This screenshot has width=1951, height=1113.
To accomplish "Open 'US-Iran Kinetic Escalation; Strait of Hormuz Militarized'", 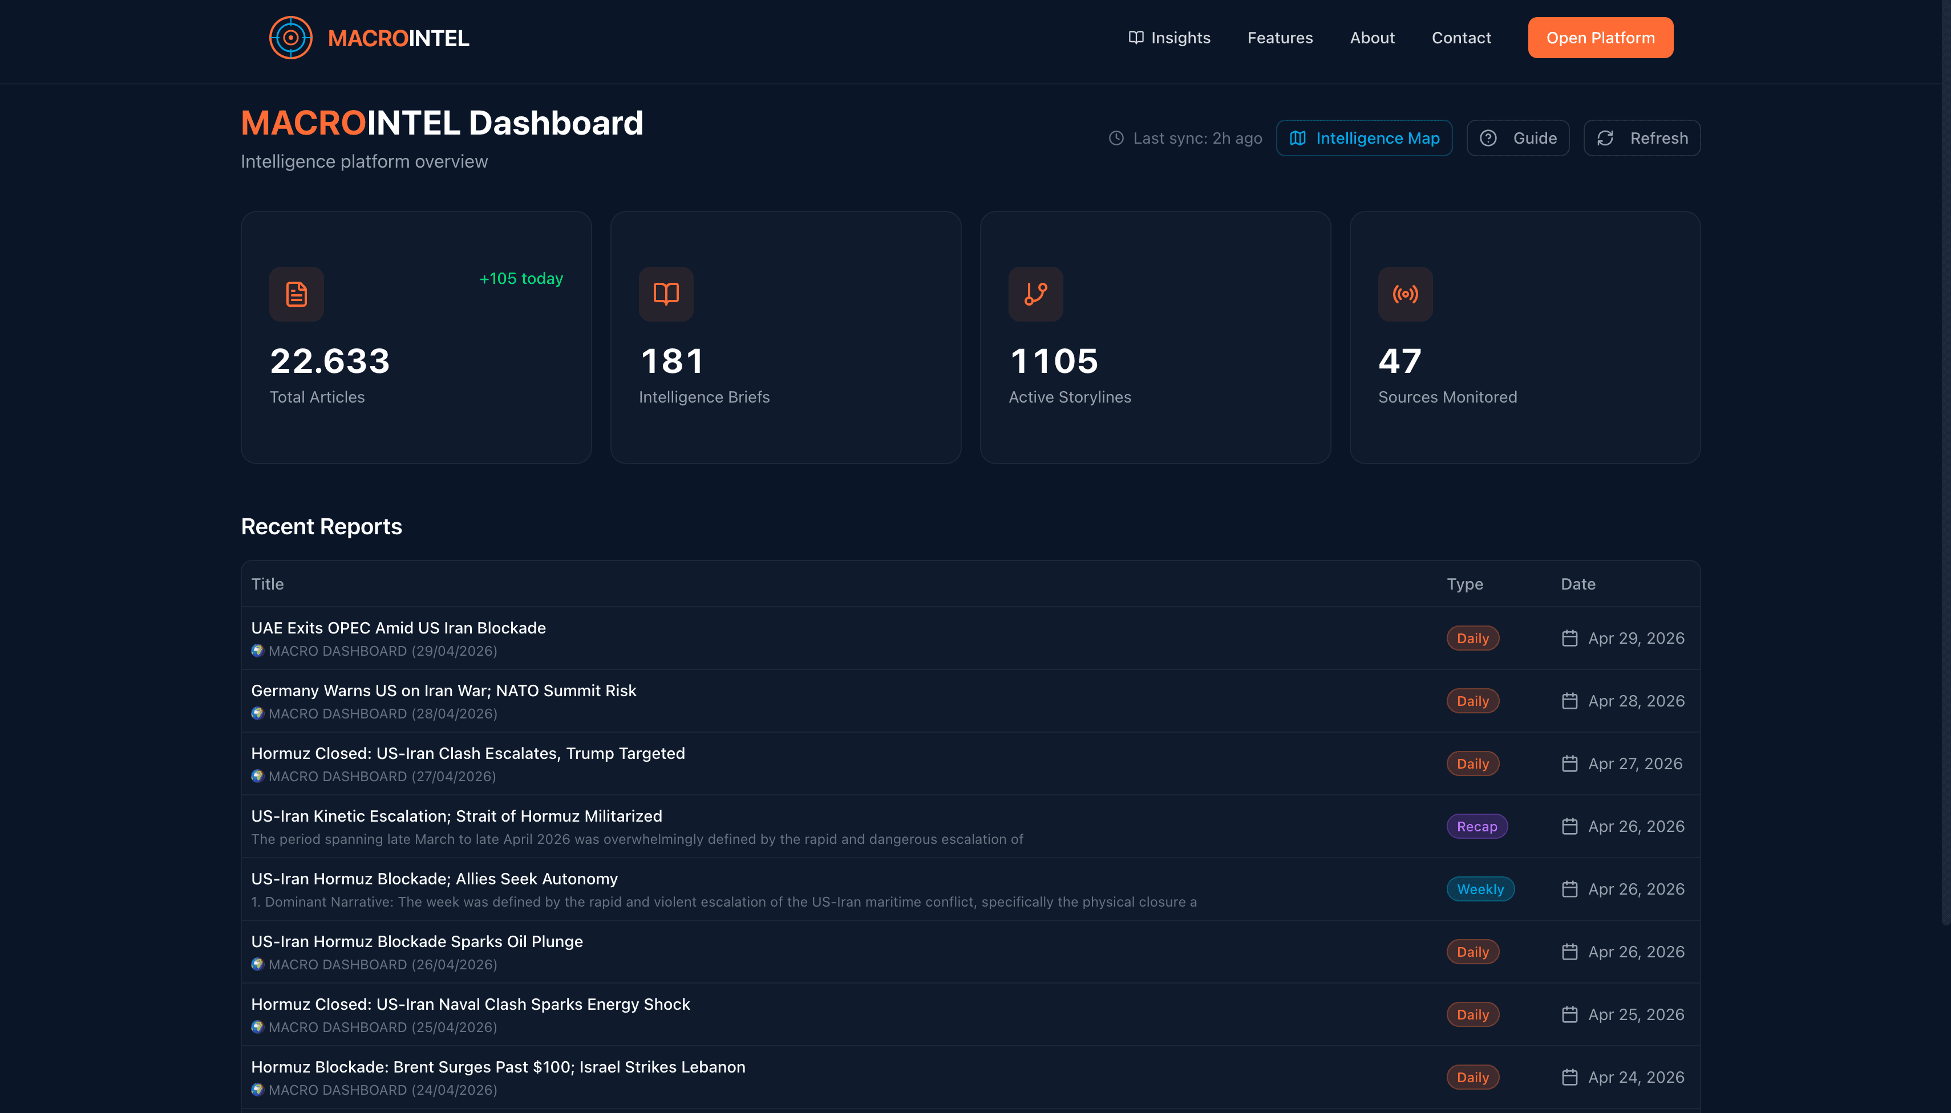I will [456, 815].
